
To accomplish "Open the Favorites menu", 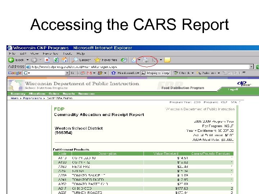I will point(50,54).
